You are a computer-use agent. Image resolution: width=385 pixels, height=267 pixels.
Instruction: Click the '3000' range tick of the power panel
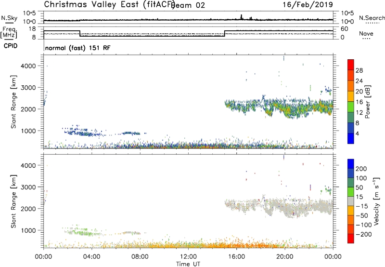[x=28, y=88]
